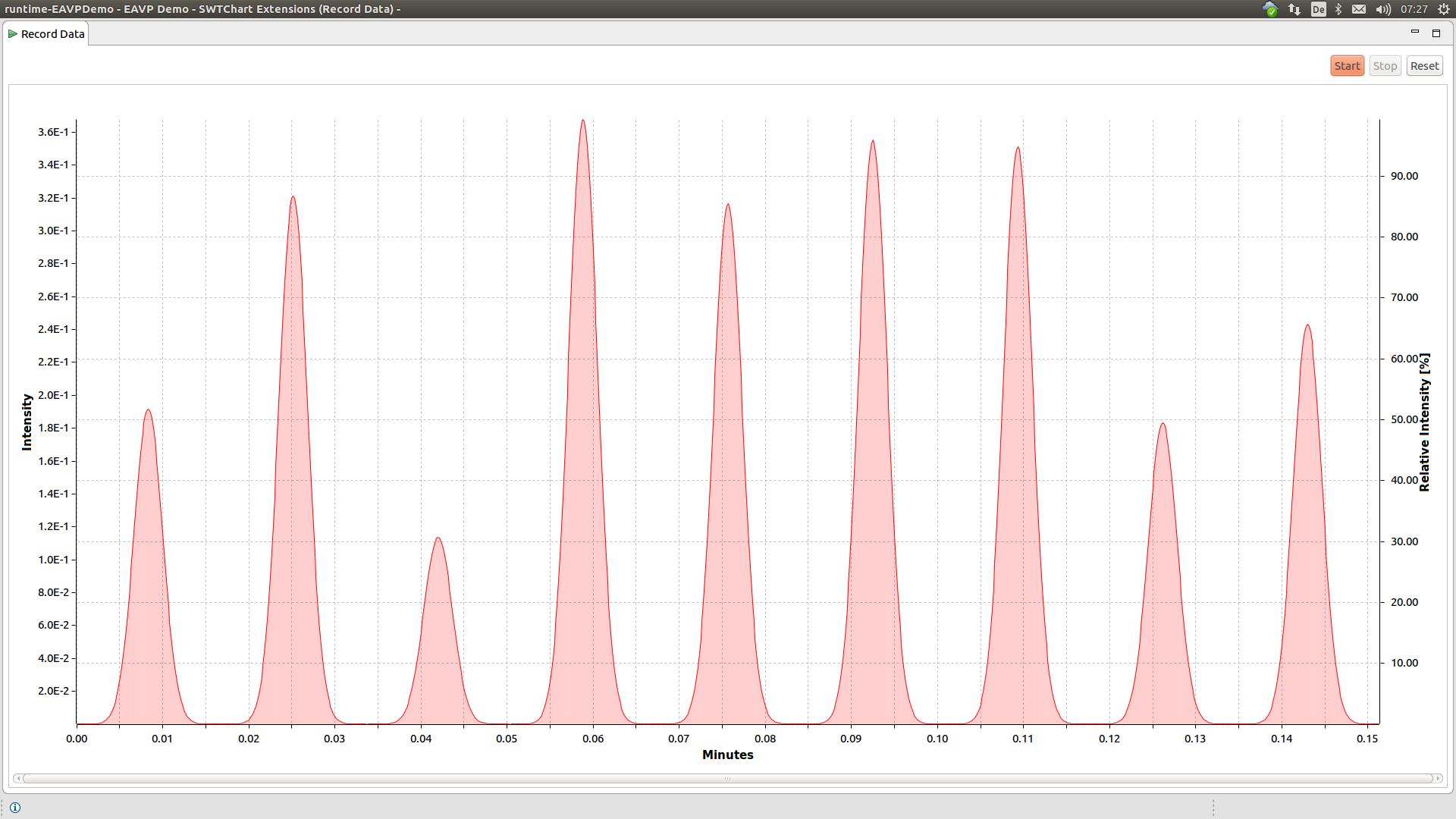Click the Relative Intensity [%] axis title
This screenshot has width=1456, height=819.
click(1424, 422)
